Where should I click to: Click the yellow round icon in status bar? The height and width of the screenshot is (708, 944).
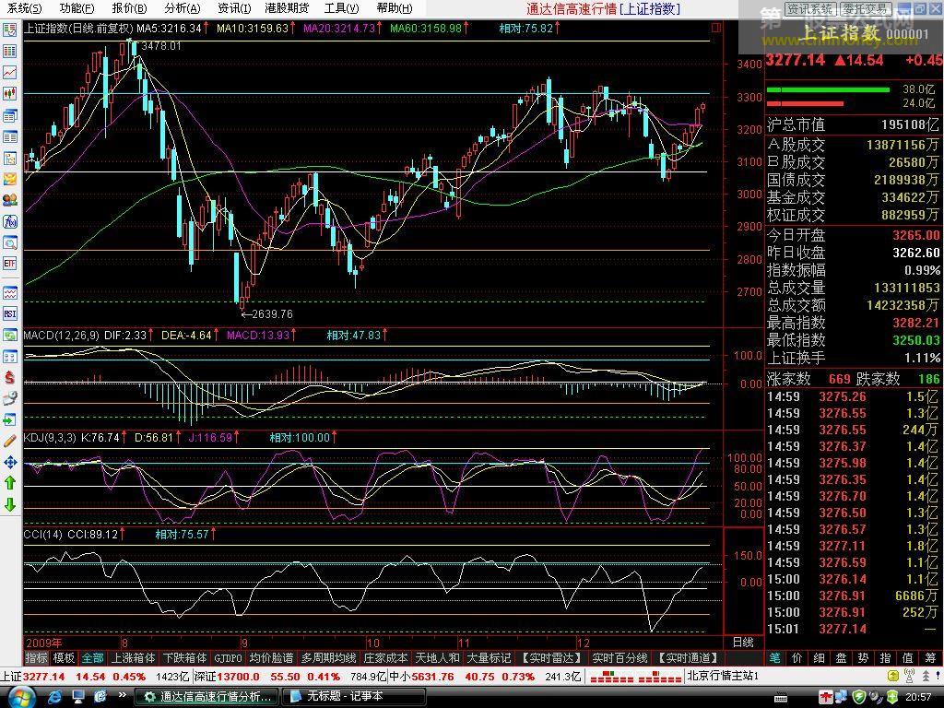(x=894, y=676)
